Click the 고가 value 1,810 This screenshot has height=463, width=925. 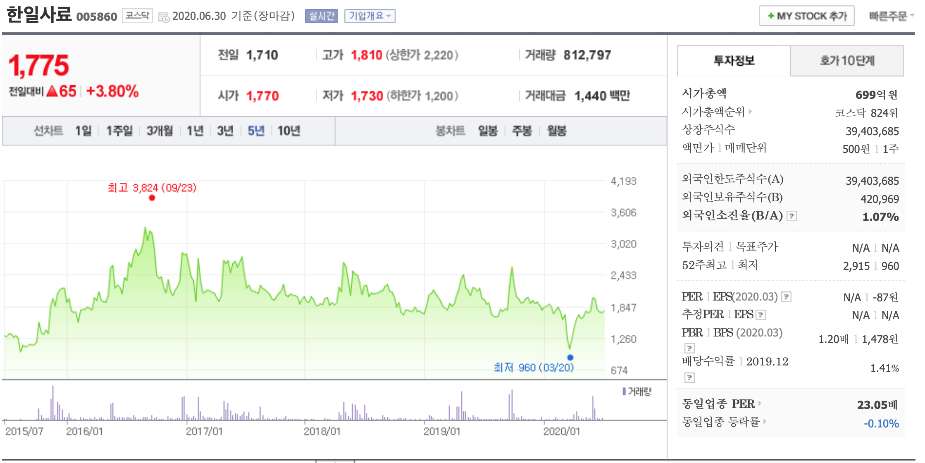367,55
